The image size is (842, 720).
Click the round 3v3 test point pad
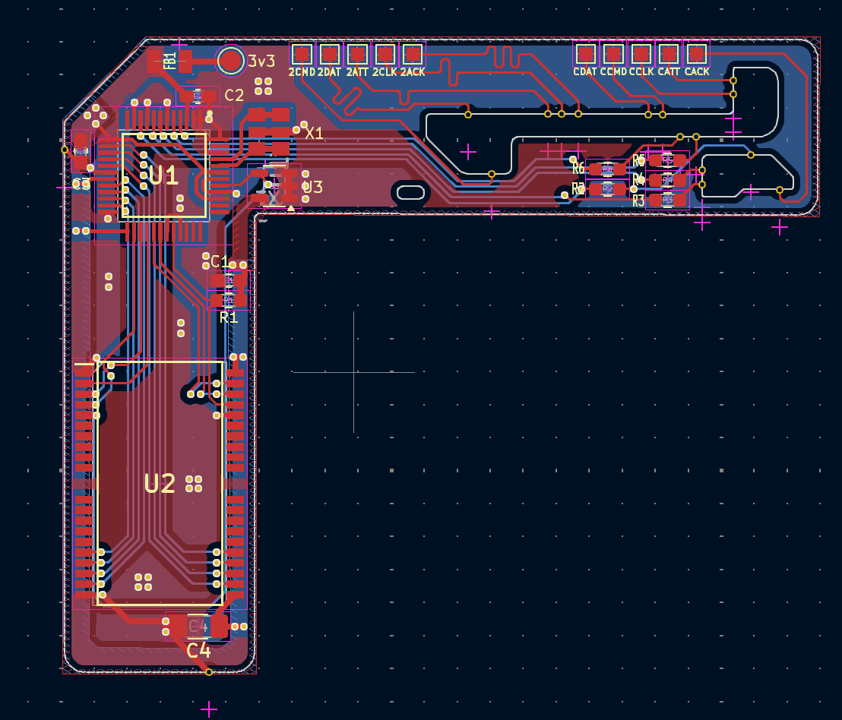pyautogui.click(x=231, y=61)
